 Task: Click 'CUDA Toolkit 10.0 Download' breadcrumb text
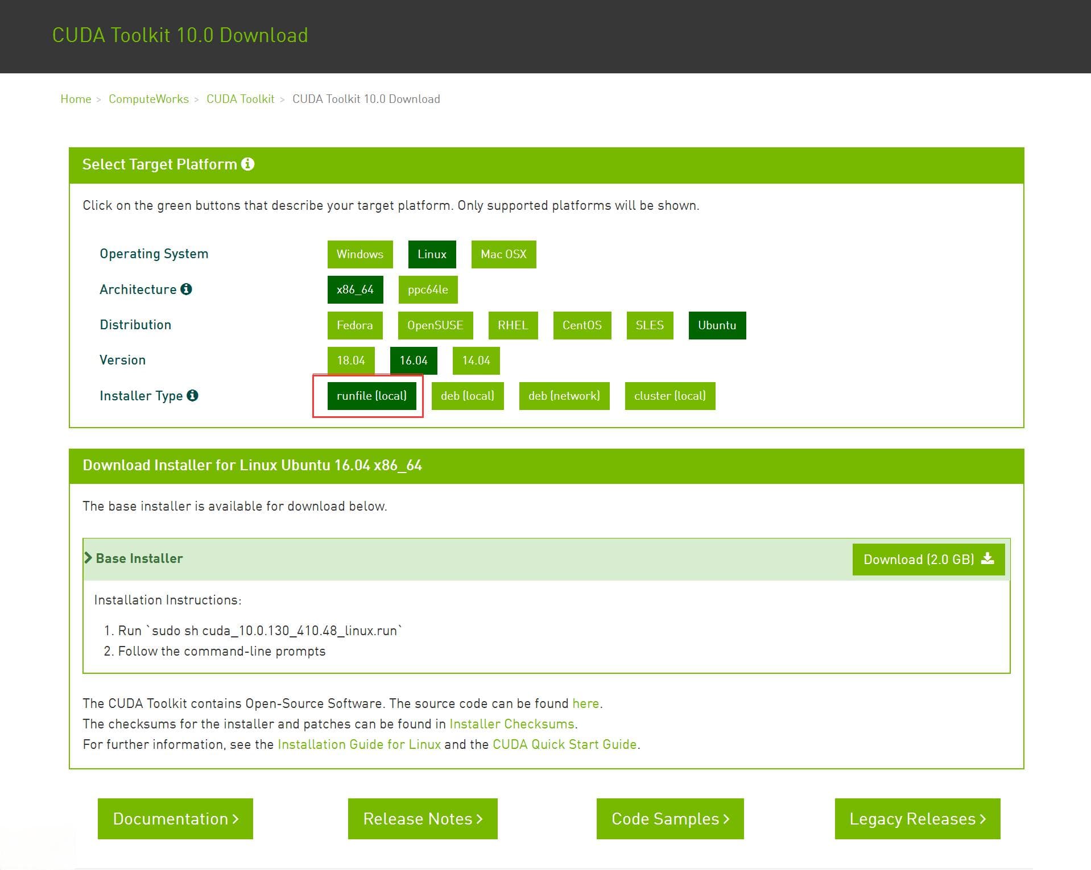pos(366,99)
